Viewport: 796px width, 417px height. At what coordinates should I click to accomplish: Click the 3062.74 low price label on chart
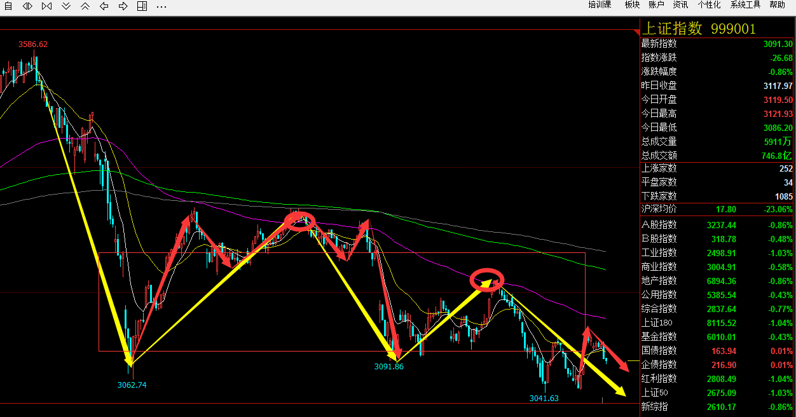pyautogui.click(x=132, y=385)
